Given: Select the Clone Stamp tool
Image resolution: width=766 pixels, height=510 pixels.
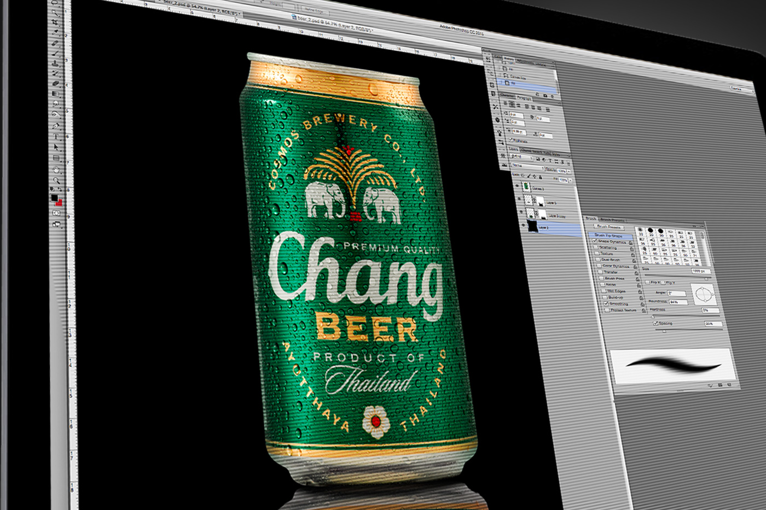Looking at the screenshot, I should [55, 63].
